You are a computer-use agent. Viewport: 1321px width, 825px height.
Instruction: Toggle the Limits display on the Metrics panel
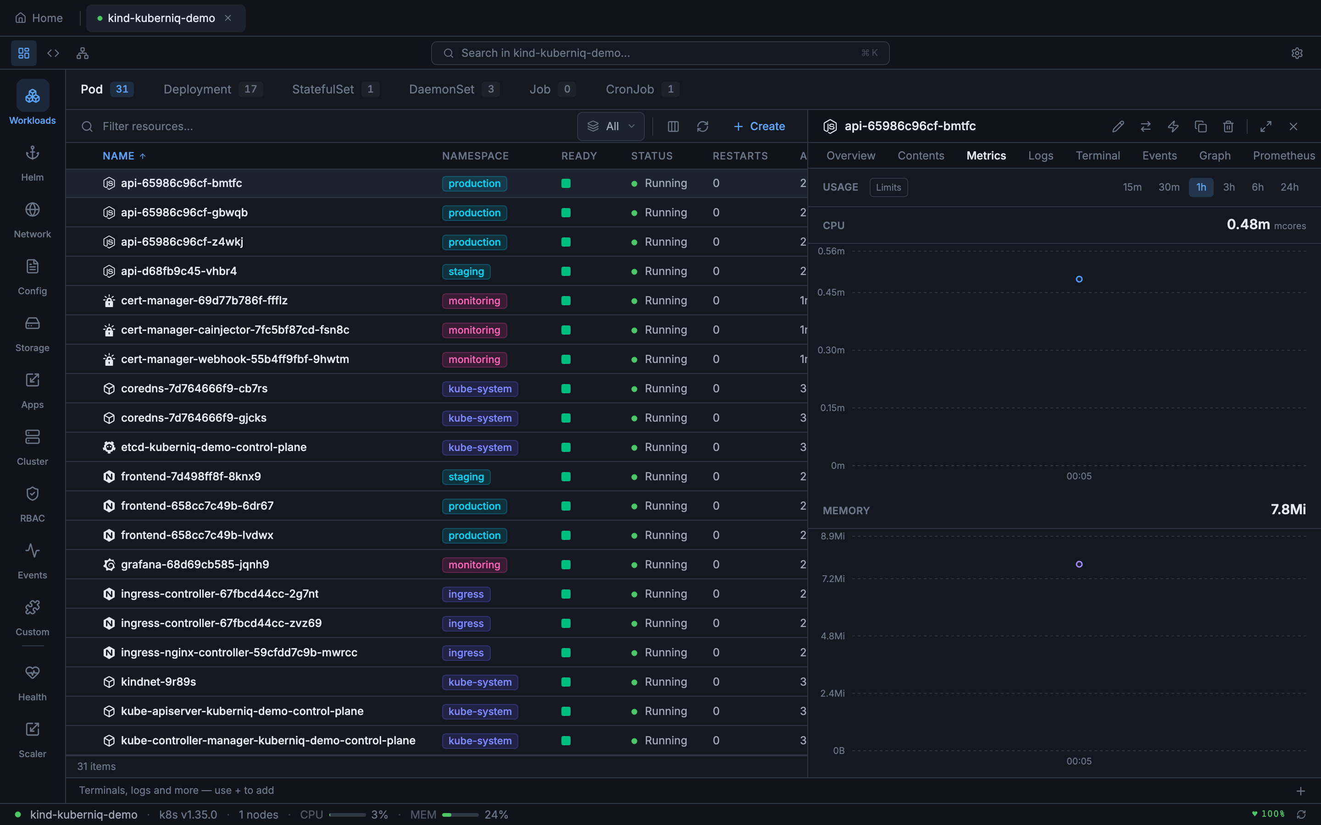888,187
